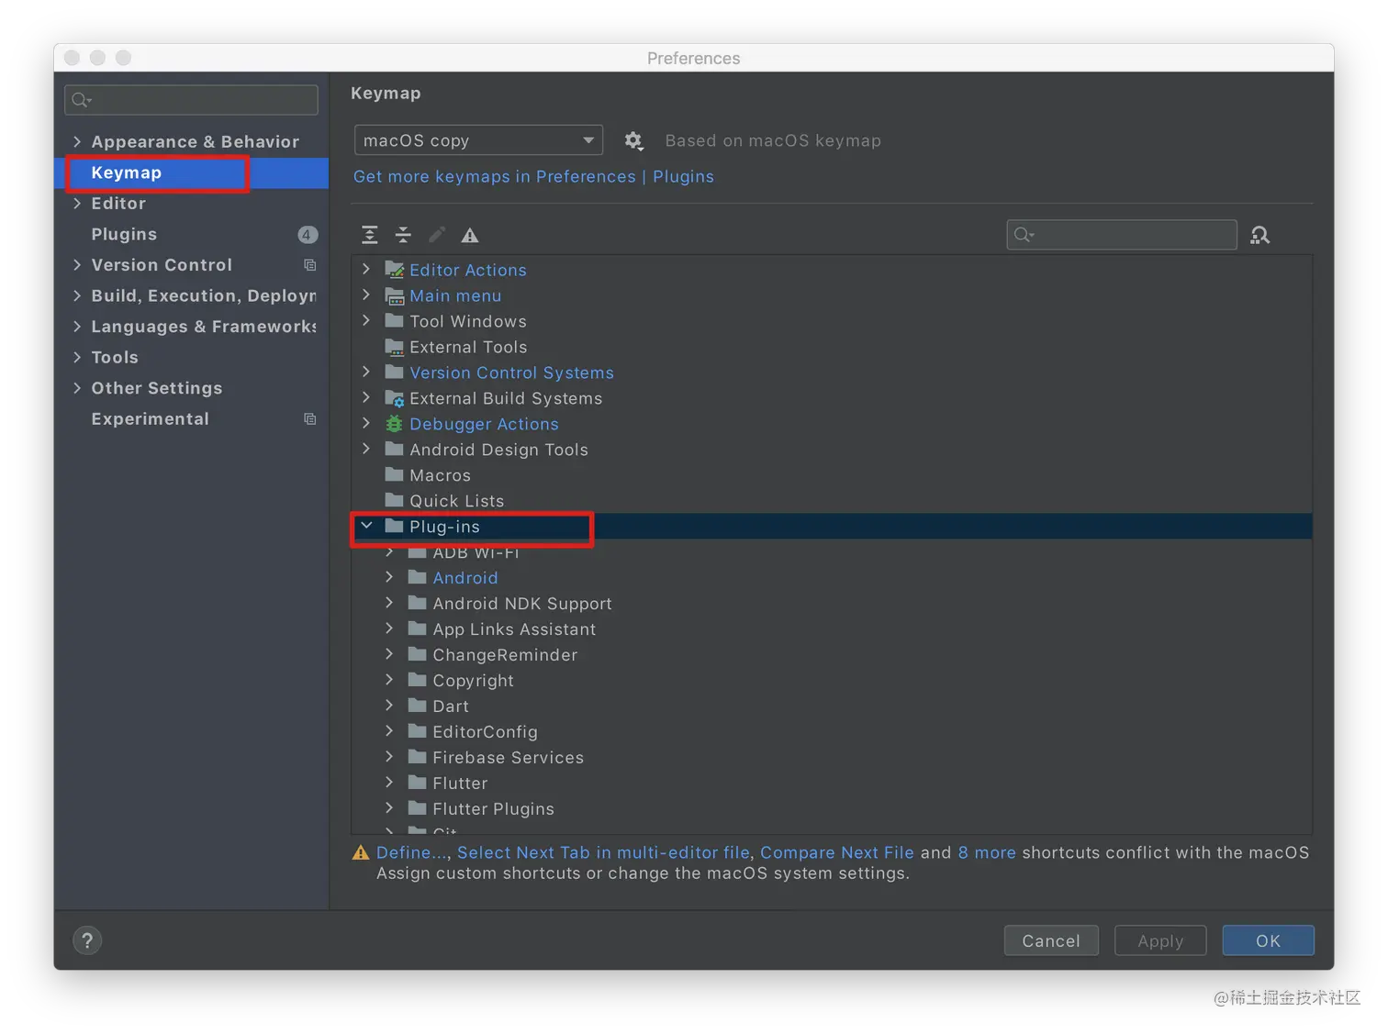1388x1034 pixels.
Task: Click the Tool Windows folder icon
Action: tap(395, 321)
